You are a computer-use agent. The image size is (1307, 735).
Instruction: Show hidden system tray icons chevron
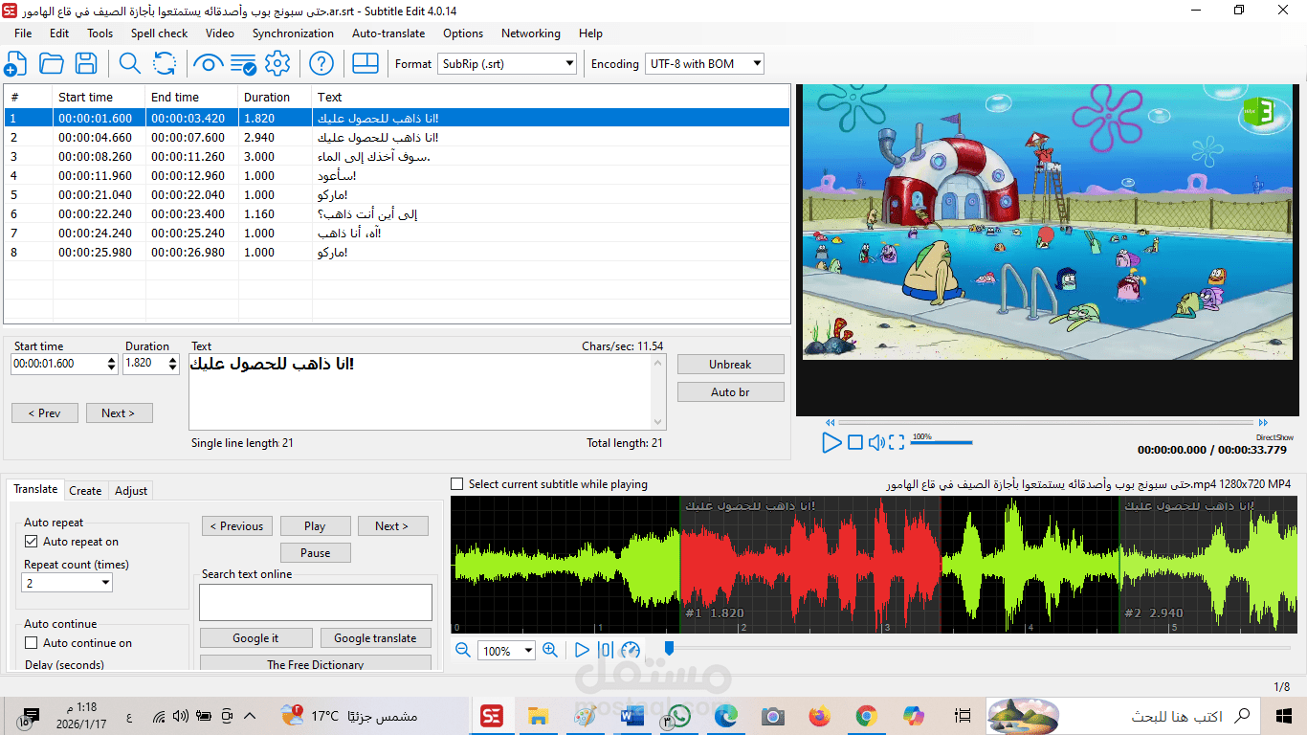pyautogui.click(x=250, y=716)
